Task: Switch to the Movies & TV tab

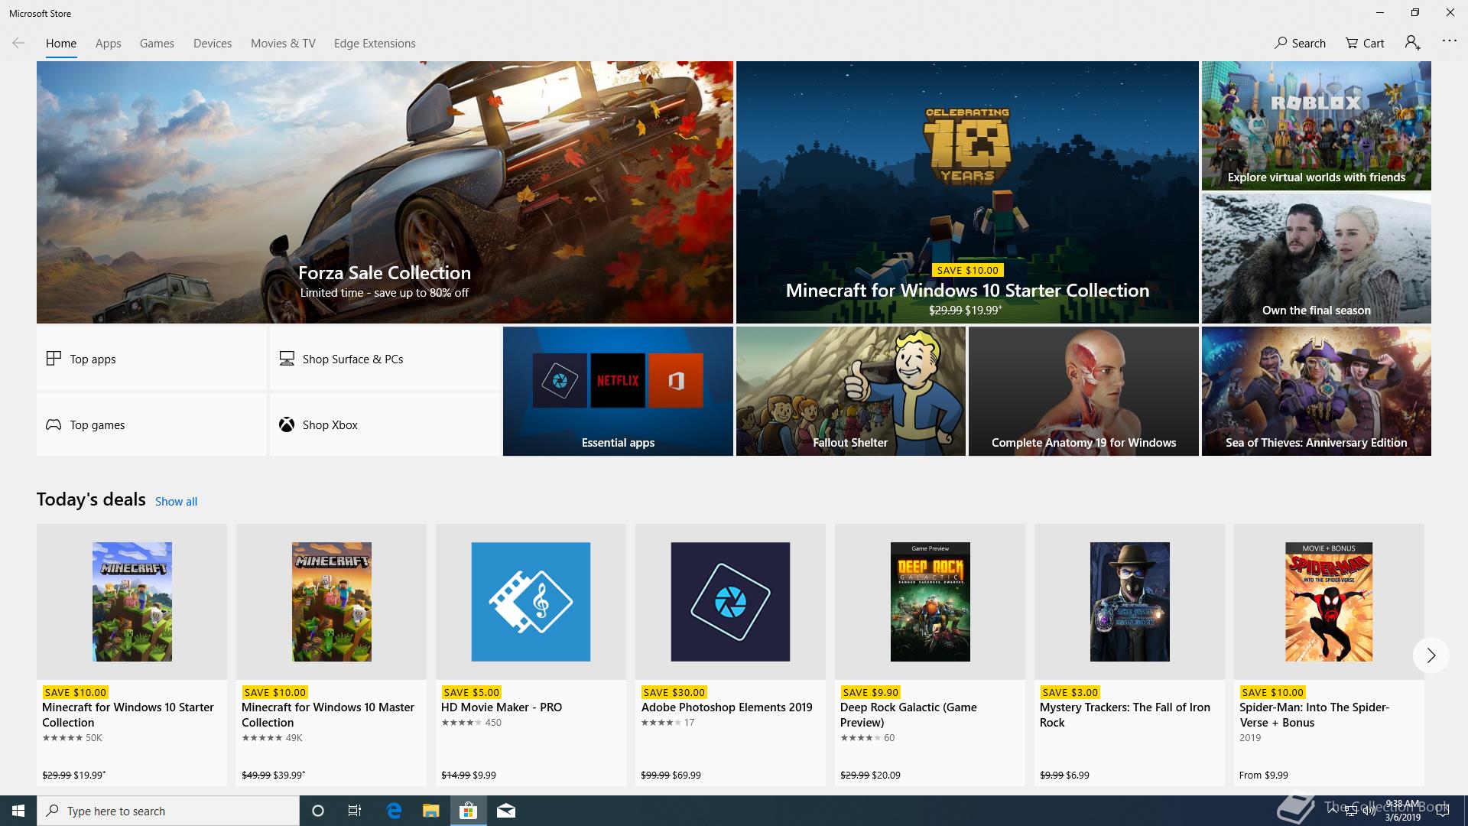Action: click(283, 44)
